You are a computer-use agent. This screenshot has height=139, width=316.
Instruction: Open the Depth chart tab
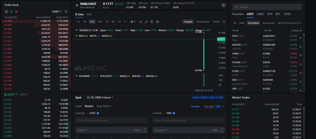click(x=216, y=22)
